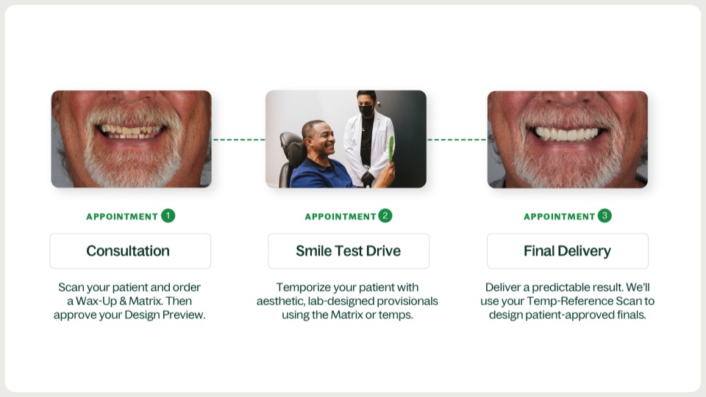The height and width of the screenshot is (397, 706).
Task: Click the green number 1 badge
Action: [168, 216]
